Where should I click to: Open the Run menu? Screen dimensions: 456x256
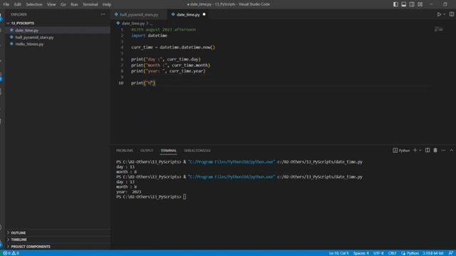click(74, 4)
